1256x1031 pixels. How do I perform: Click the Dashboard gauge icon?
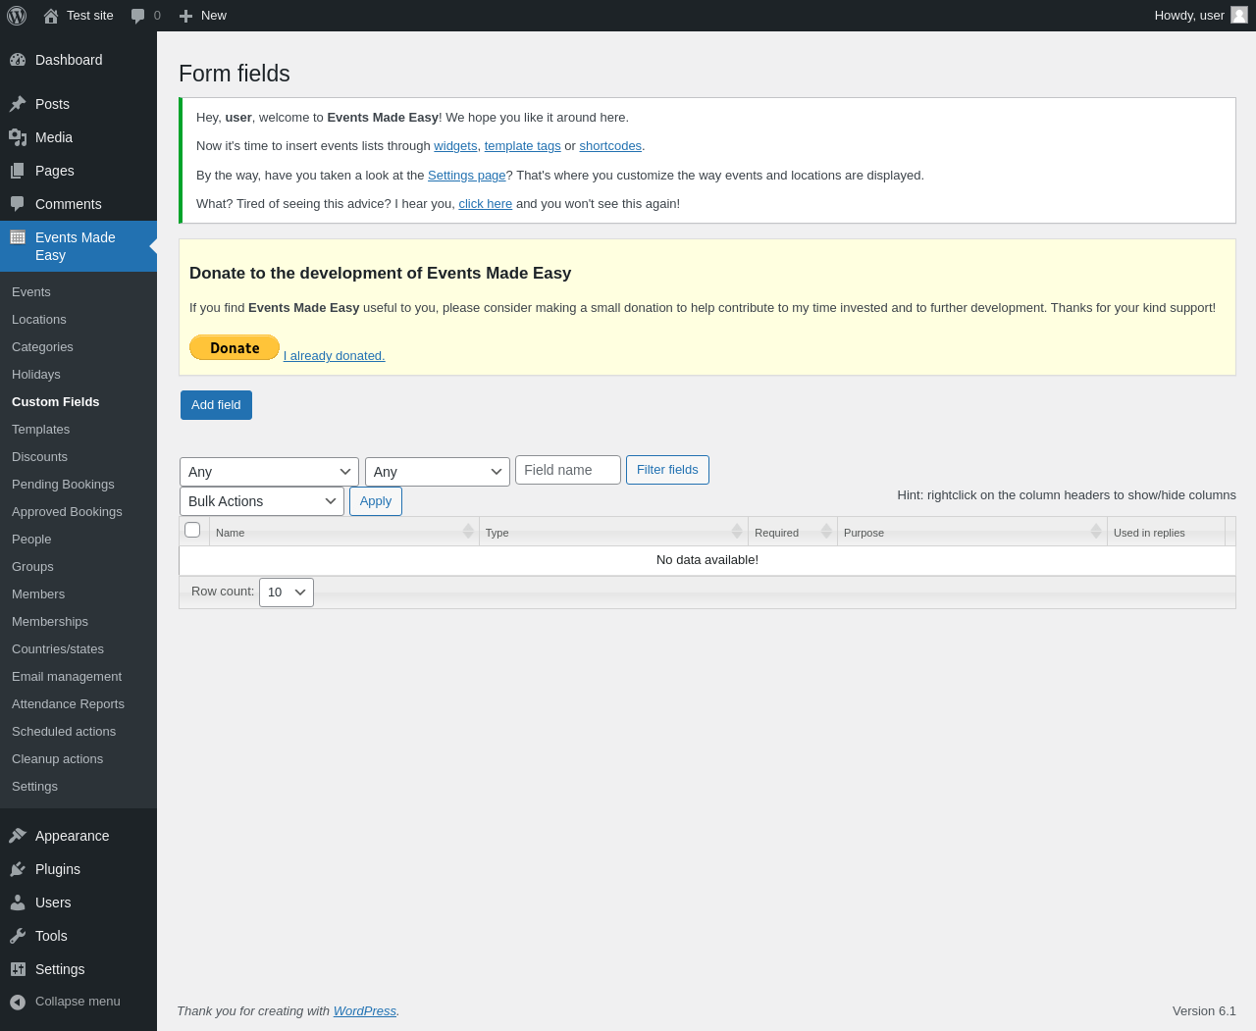click(18, 60)
